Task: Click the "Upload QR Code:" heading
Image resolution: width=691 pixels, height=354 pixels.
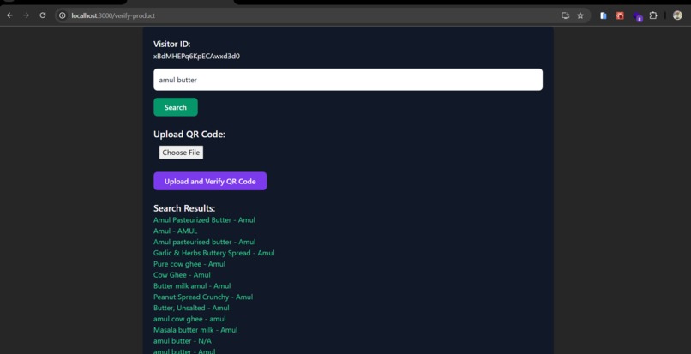Action: coord(189,135)
